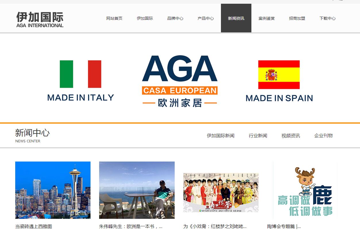Image resolution: width=360 pixels, height=234 pixels.
Task: Click the NEWS CENTER subtitle text
Action: pos(28,141)
